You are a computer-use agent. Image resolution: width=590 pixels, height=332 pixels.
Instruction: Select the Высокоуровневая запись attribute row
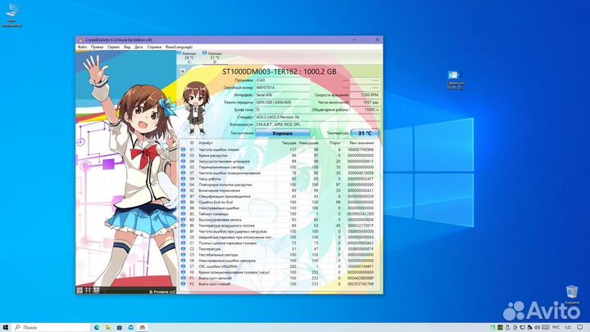pos(278,220)
